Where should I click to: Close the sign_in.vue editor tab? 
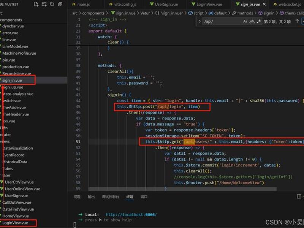[264, 4]
